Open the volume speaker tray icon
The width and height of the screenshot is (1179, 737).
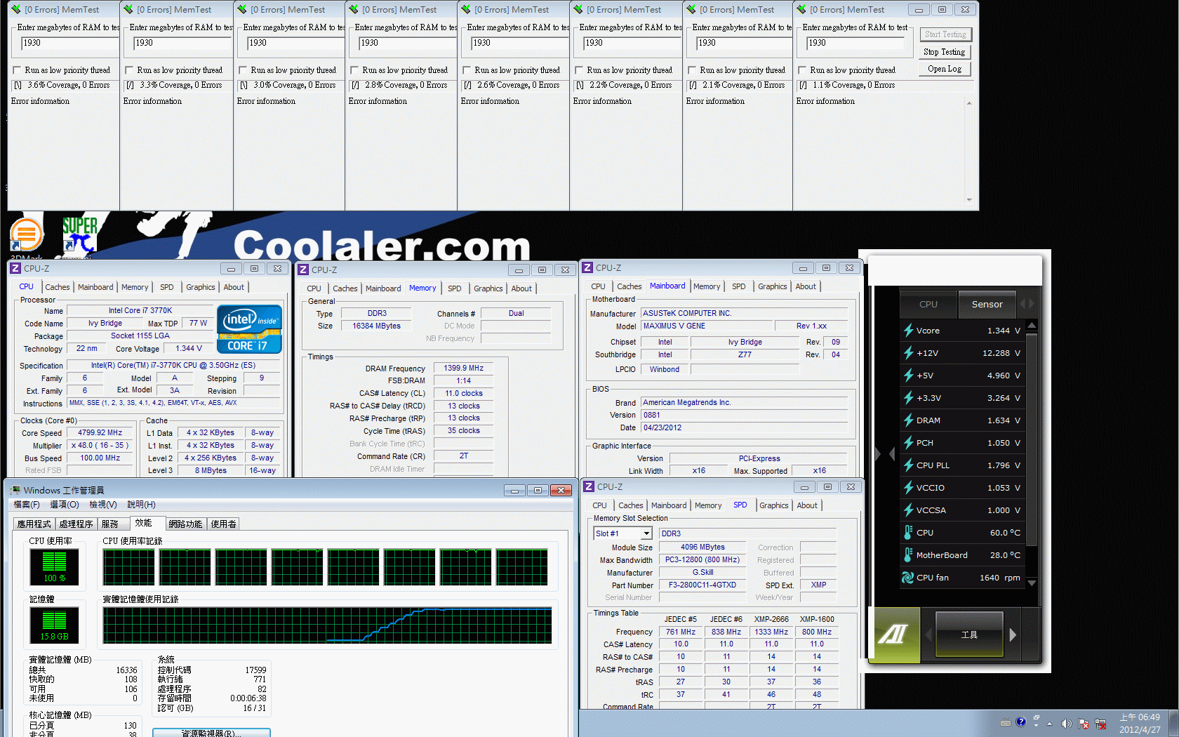[1066, 724]
